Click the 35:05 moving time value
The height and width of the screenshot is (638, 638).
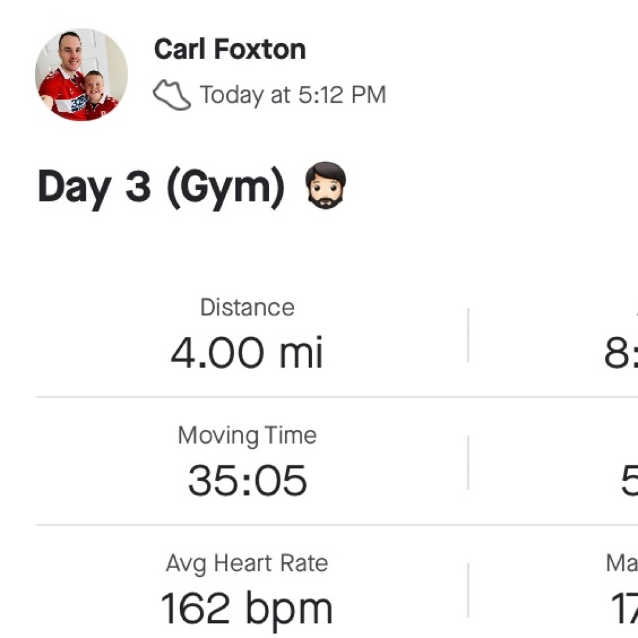tap(247, 480)
